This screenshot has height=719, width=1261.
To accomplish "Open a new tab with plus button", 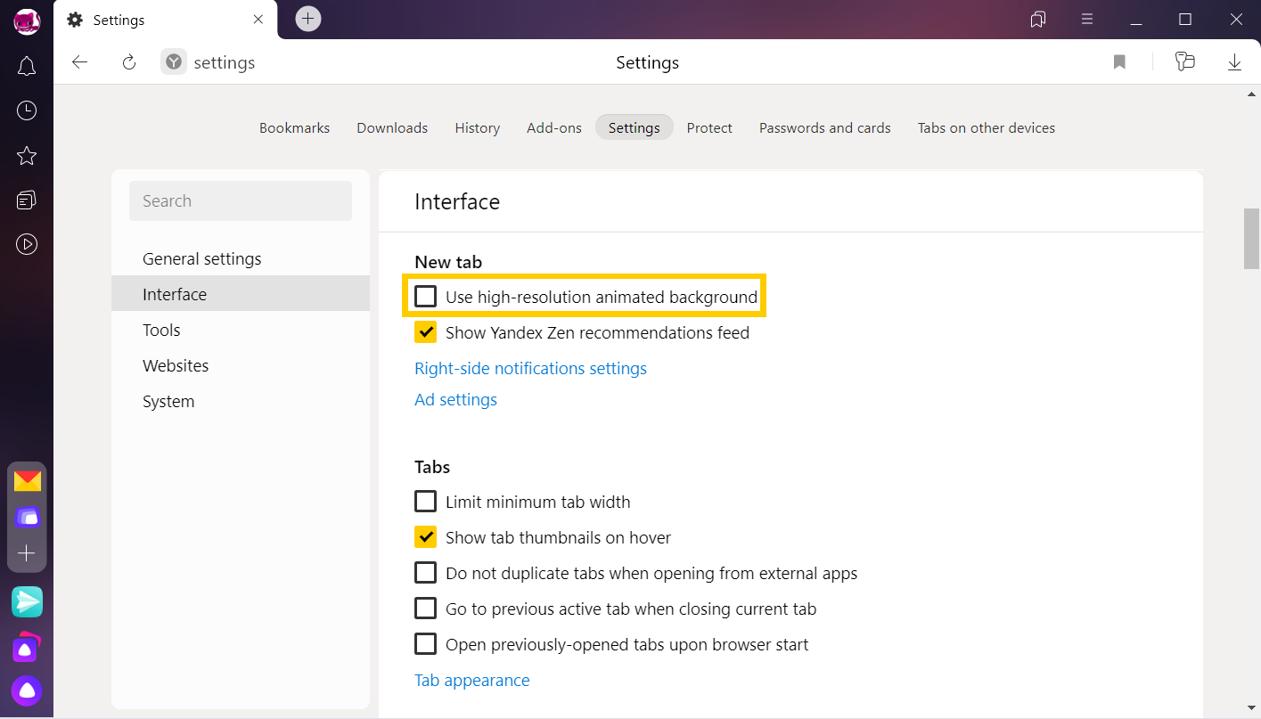I will coord(308,19).
